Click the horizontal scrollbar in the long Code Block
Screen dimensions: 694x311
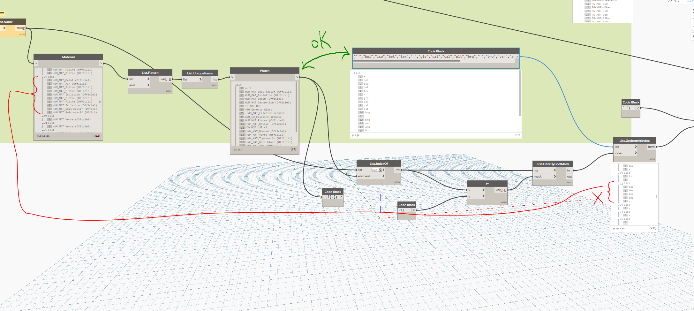pyautogui.click(x=406, y=61)
